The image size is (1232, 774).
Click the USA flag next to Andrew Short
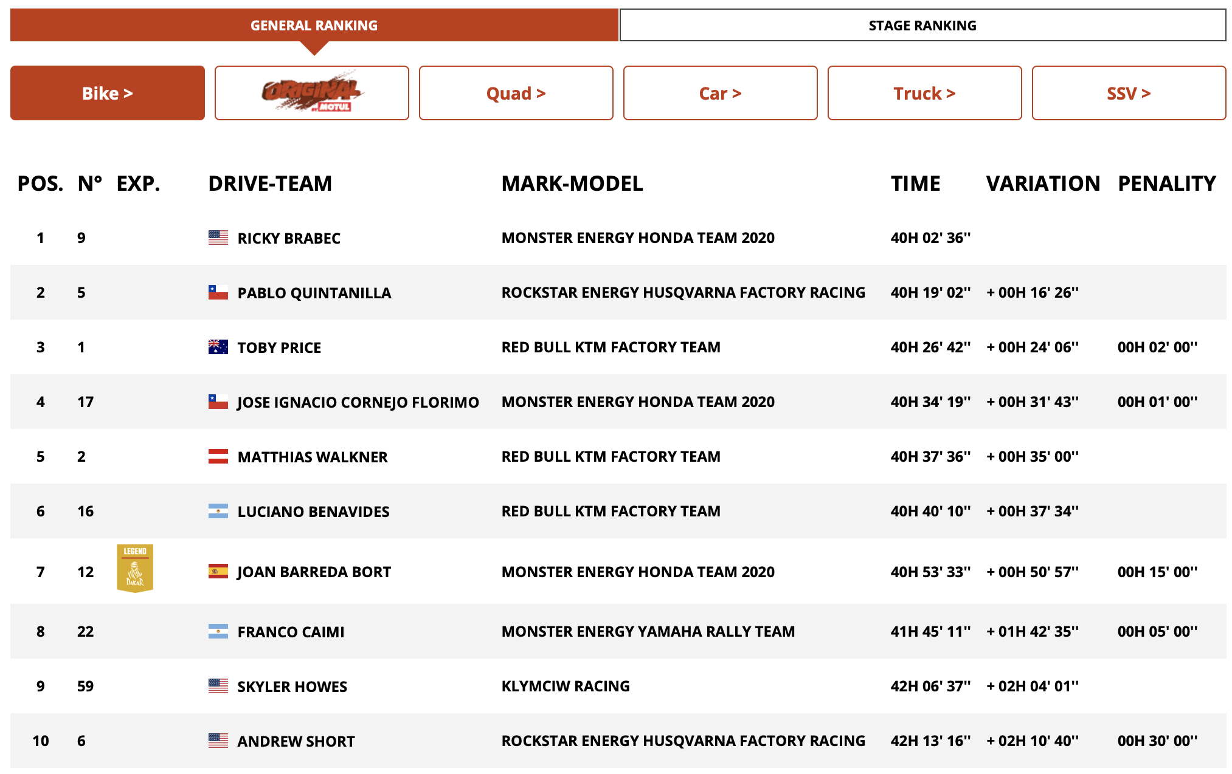[218, 741]
